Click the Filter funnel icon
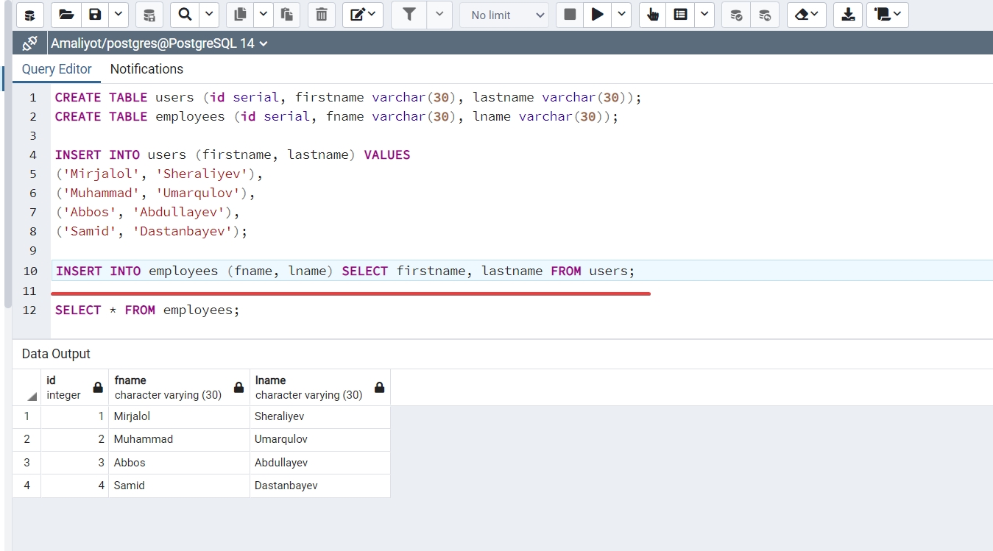This screenshot has width=993, height=551. click(x=409, y=15)
